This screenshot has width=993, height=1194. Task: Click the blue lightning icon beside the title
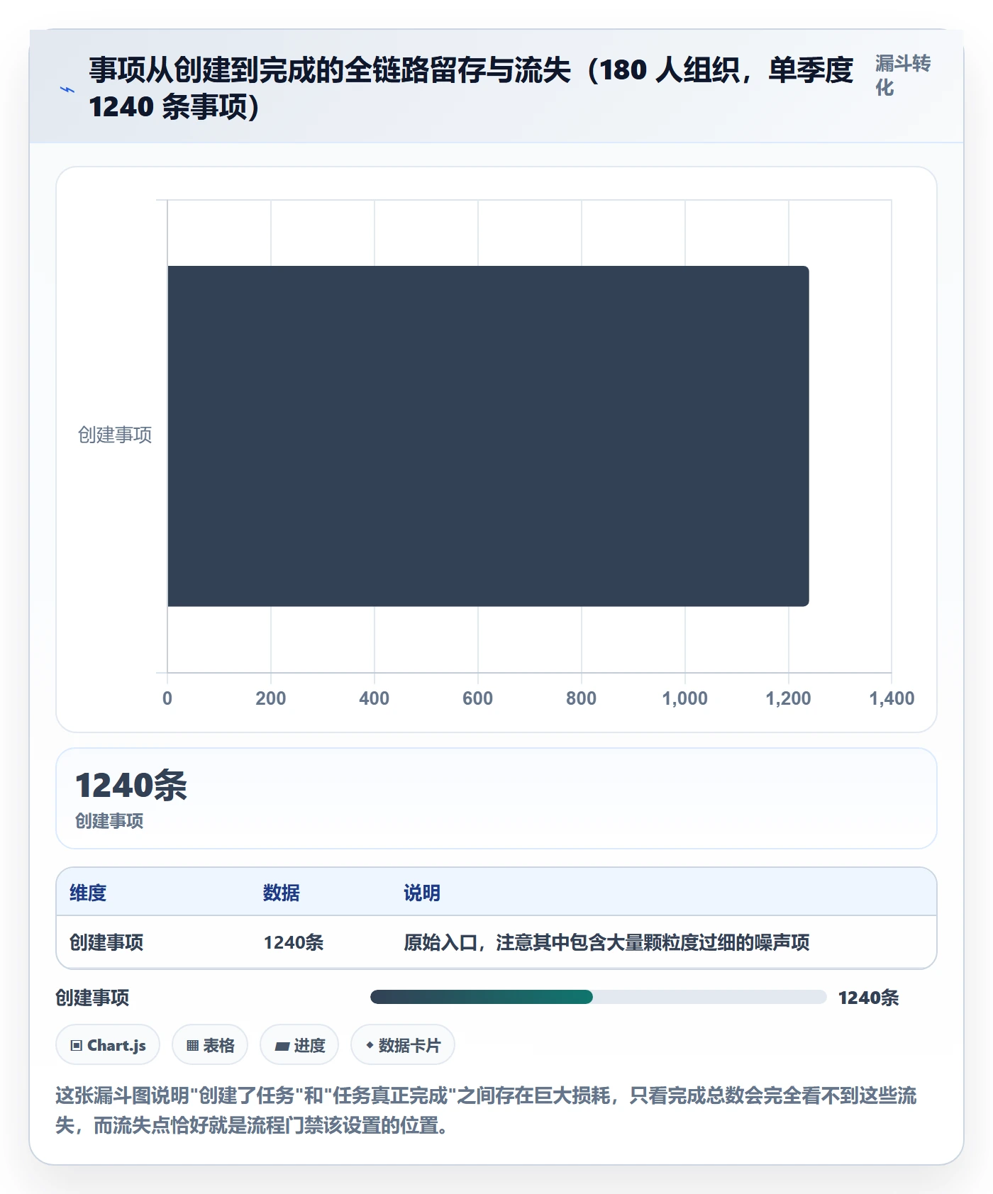67,89
